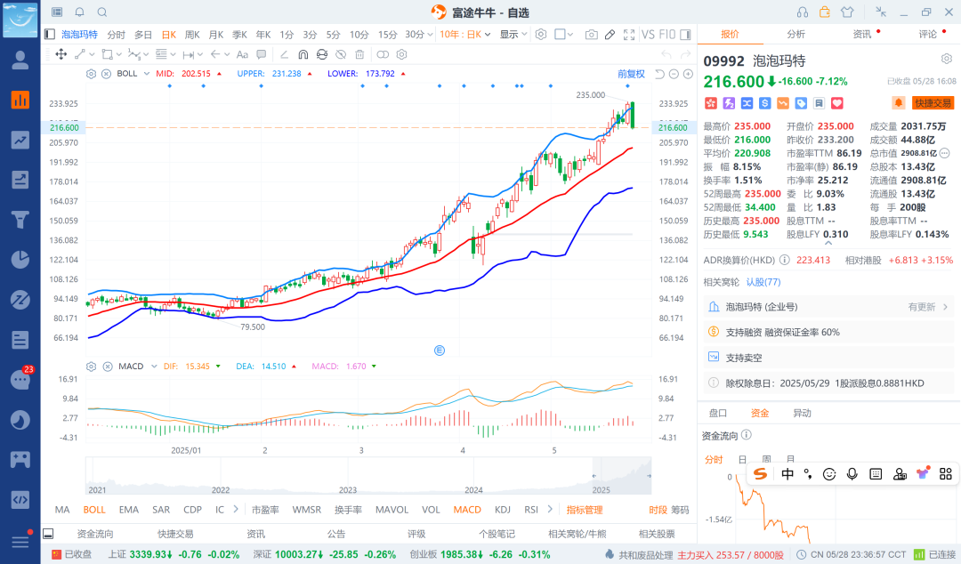Open the profile avatar in left sidebar
The image size is (961, 564).
(20, 60)
